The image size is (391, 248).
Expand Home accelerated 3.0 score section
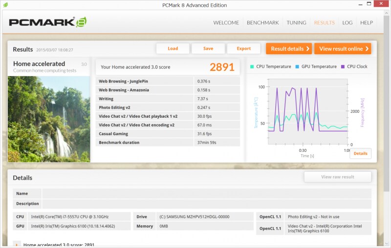[x=17, y=245]
